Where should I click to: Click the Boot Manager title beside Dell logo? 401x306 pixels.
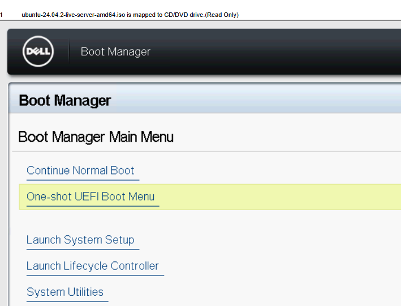point(115,52)
